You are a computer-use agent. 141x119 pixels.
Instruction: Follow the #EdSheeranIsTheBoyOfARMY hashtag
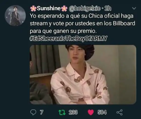(x=68, y=38)
